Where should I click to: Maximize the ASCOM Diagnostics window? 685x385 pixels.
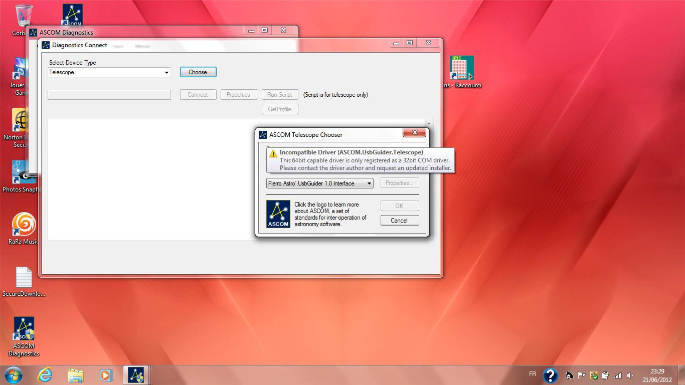point(265,31)
